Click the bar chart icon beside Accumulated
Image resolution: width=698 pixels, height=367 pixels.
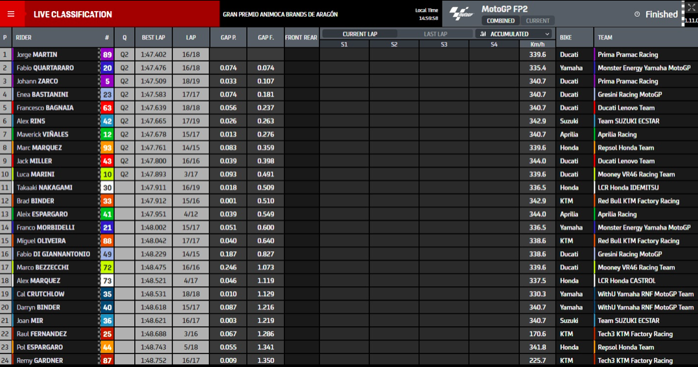[x=483, y=34]
